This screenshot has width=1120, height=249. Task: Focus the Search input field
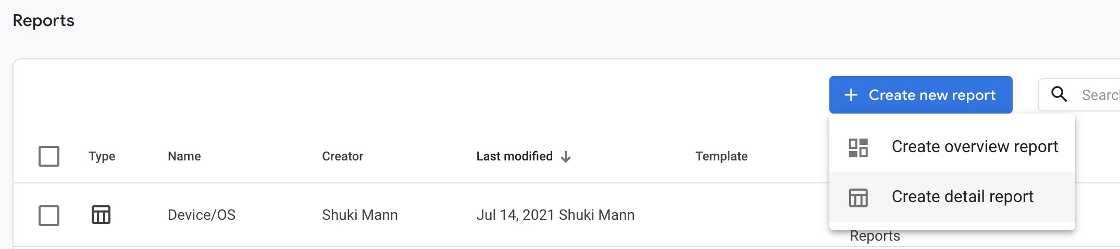1080,95
